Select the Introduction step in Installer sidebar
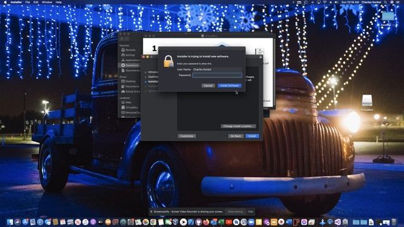404x227 pixels. point(153,72)
